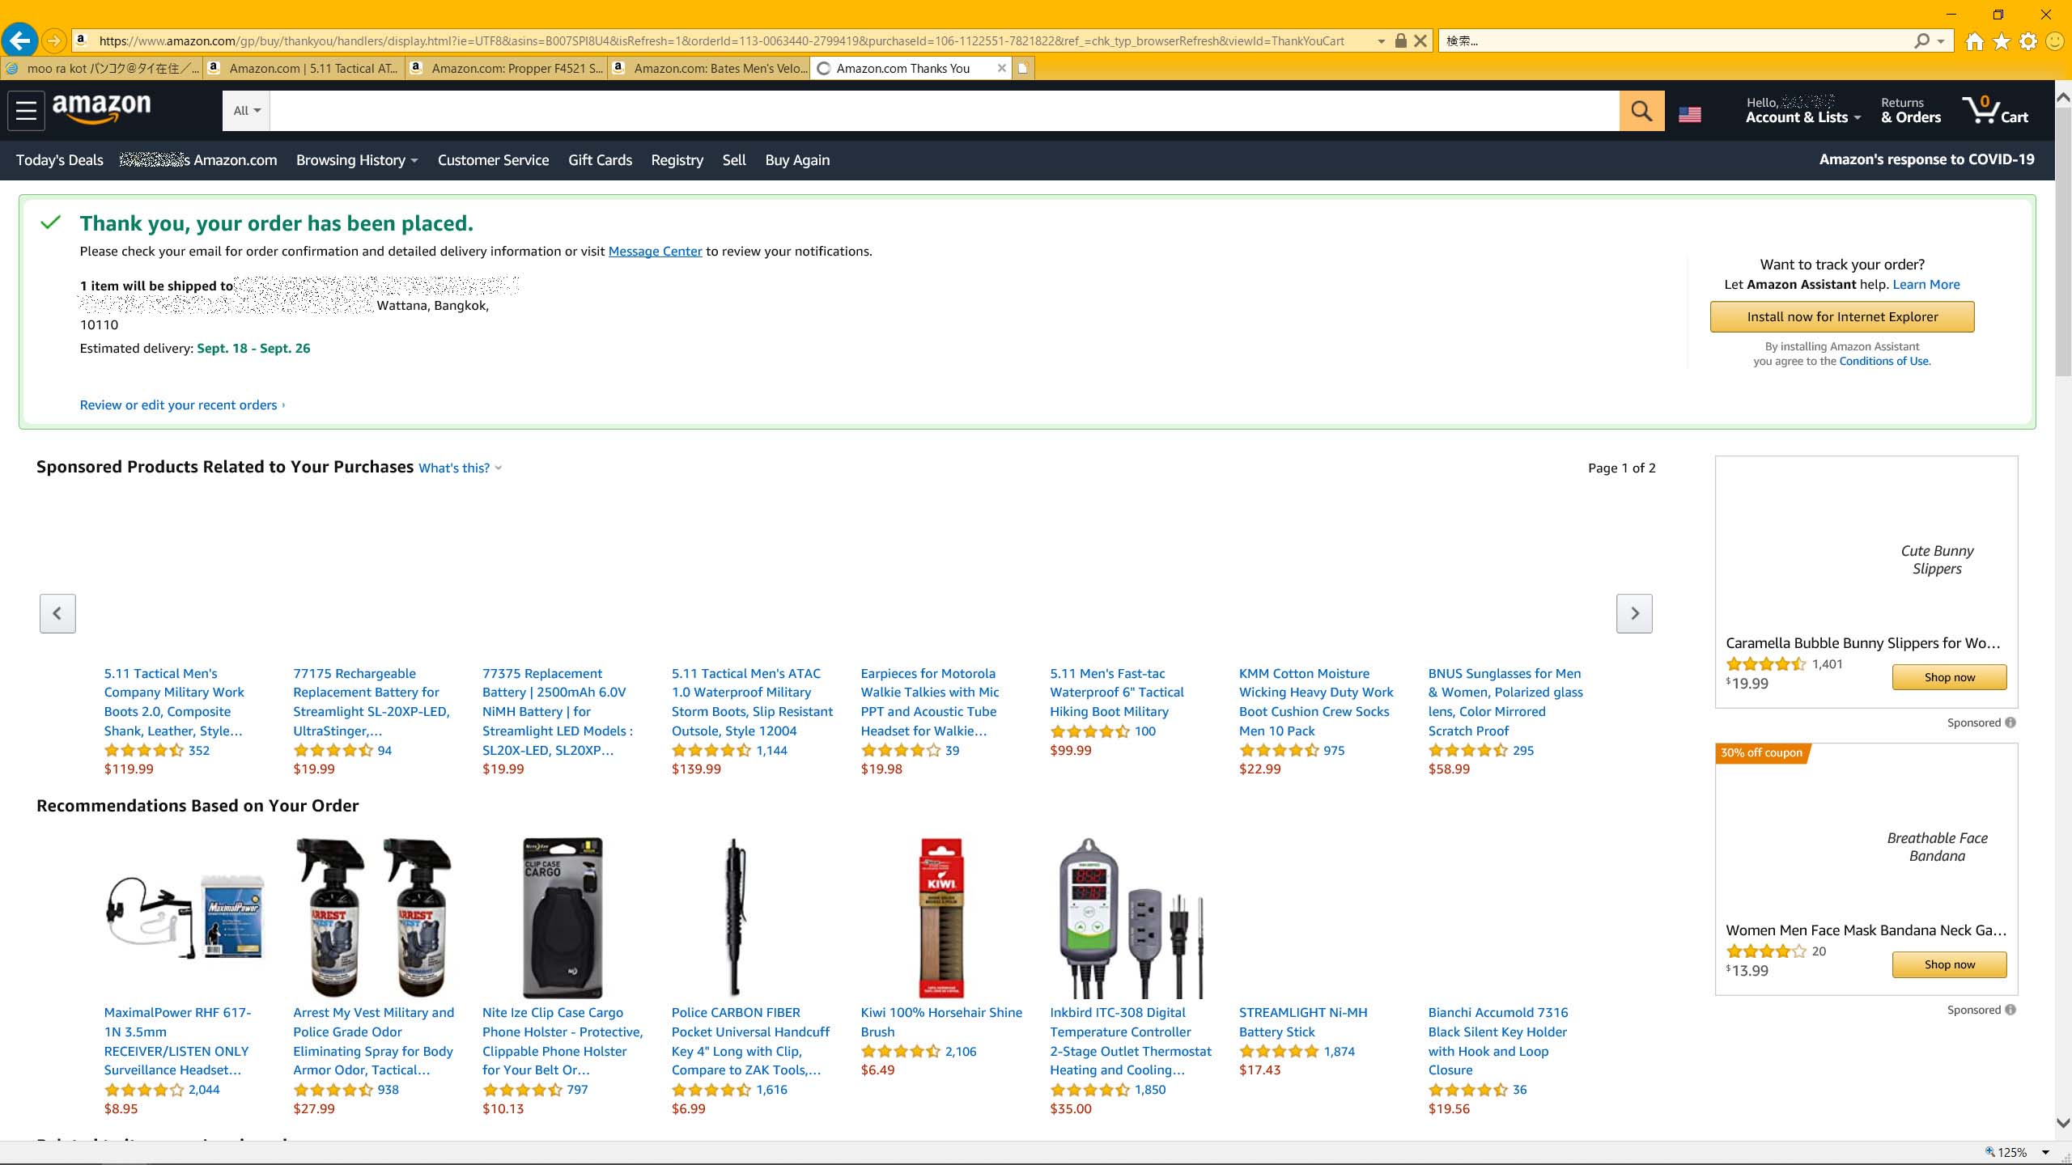Click the US flag language icon
Image resolution: width=2072 pixels, height=1165 pixels.
coord(1690,115)
